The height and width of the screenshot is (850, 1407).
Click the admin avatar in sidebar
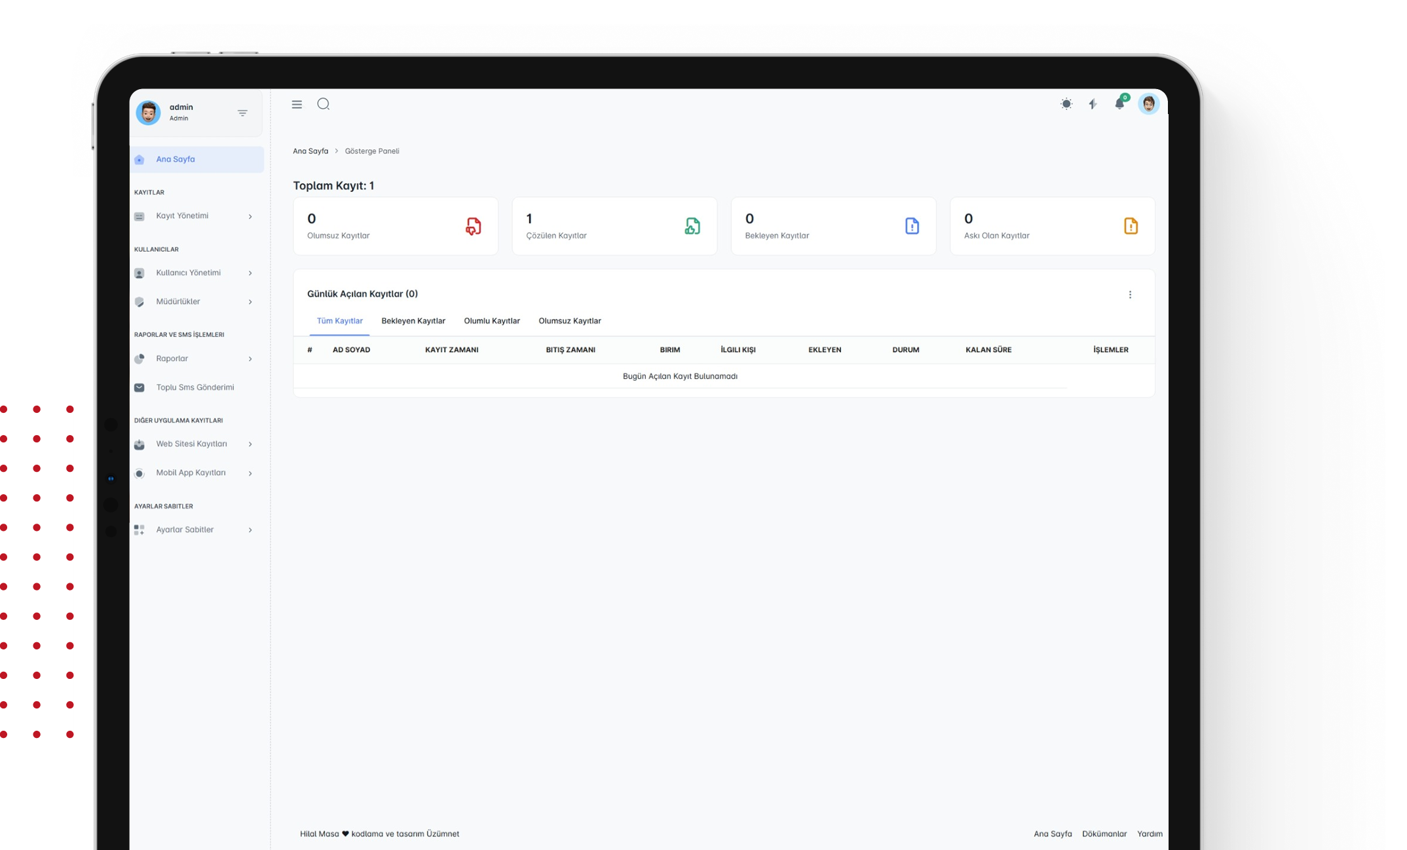tap(148, 113)
